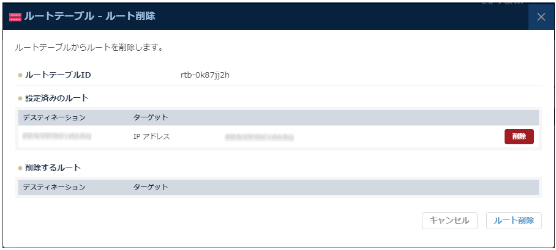The width and height of the screenshot is (556, 250).
Task: Click デスティネーション header in 設定済みのルート table
Action: click(x=54, y=117)
